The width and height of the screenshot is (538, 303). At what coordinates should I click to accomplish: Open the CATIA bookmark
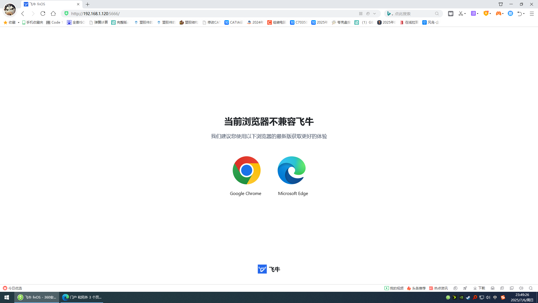coord(234,22)
